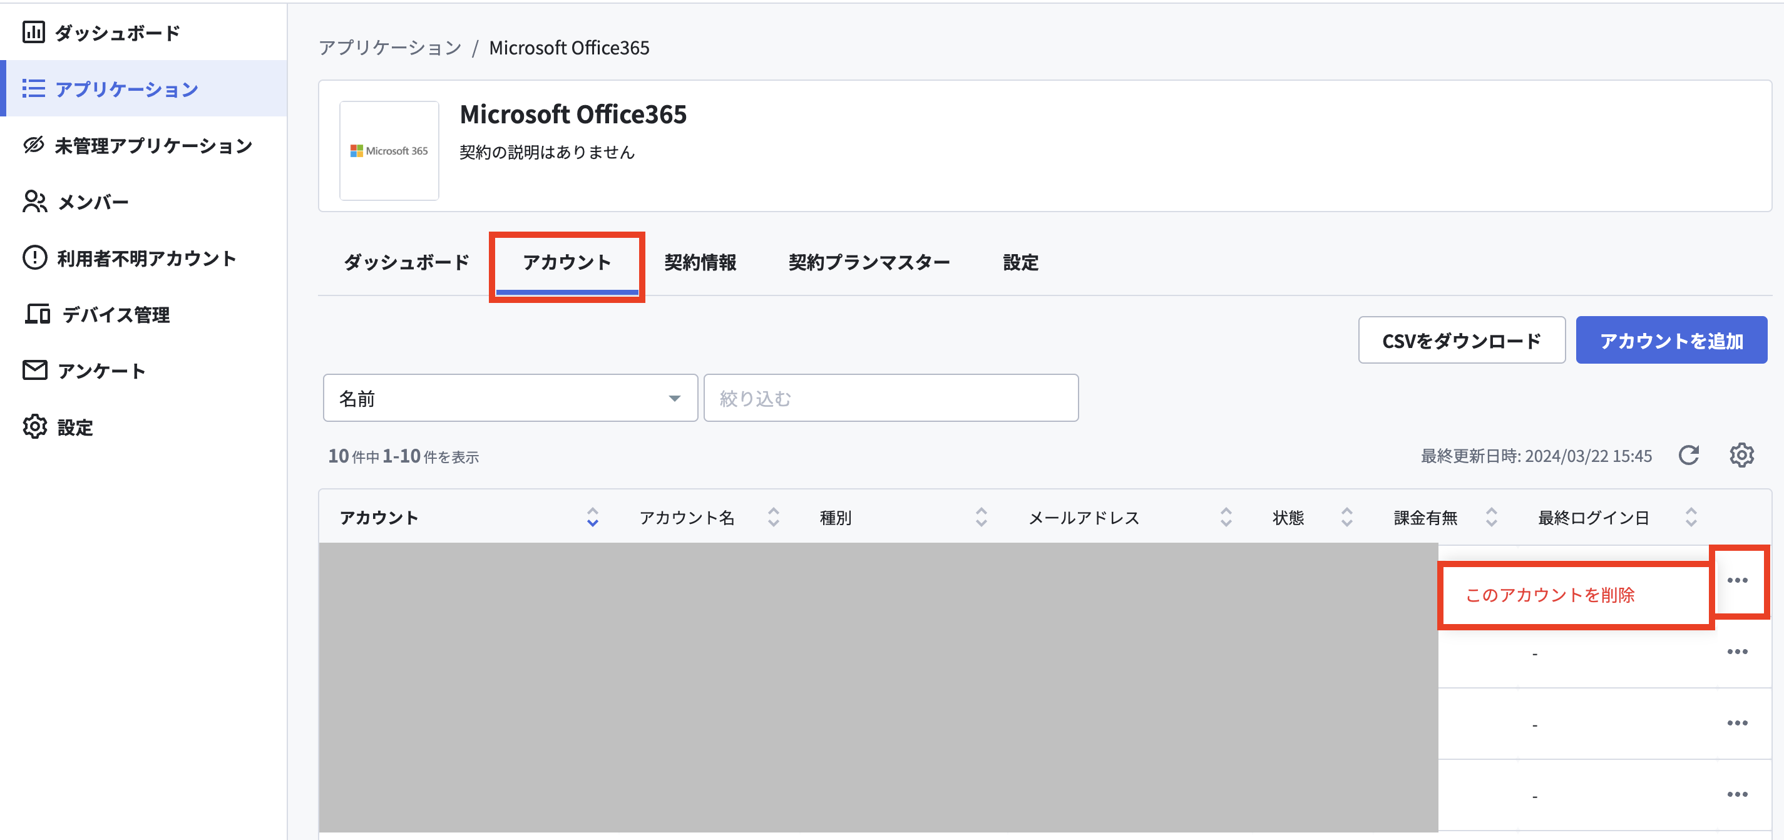
Task: Click アカウントを追加 button
Action: point(1671,340)
